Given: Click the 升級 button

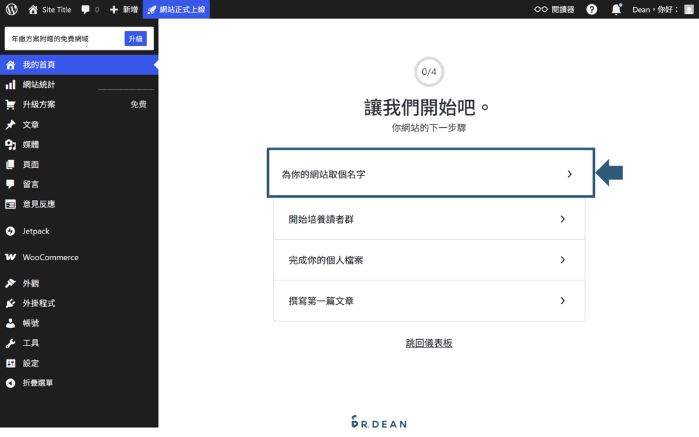Looking at the screenshot, I should click(x=136, y=38).
